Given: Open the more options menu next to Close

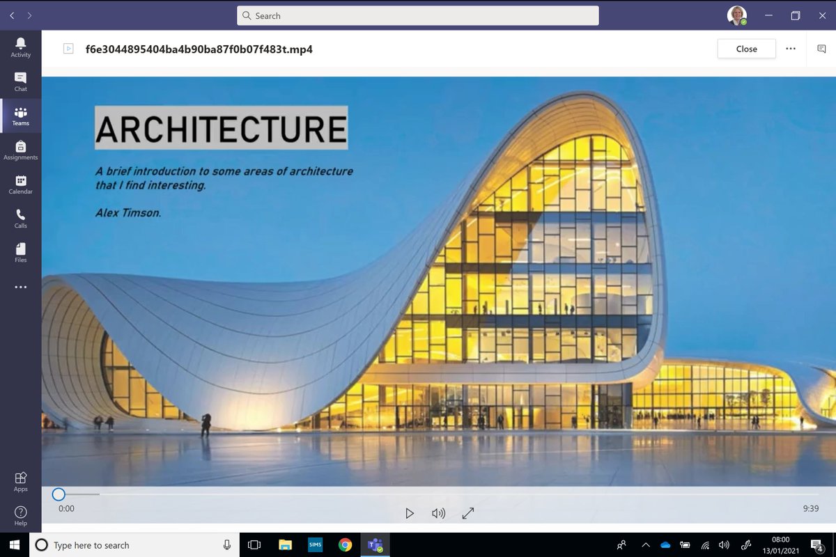Looking at the screenshot, I should [x=791, y=49].
